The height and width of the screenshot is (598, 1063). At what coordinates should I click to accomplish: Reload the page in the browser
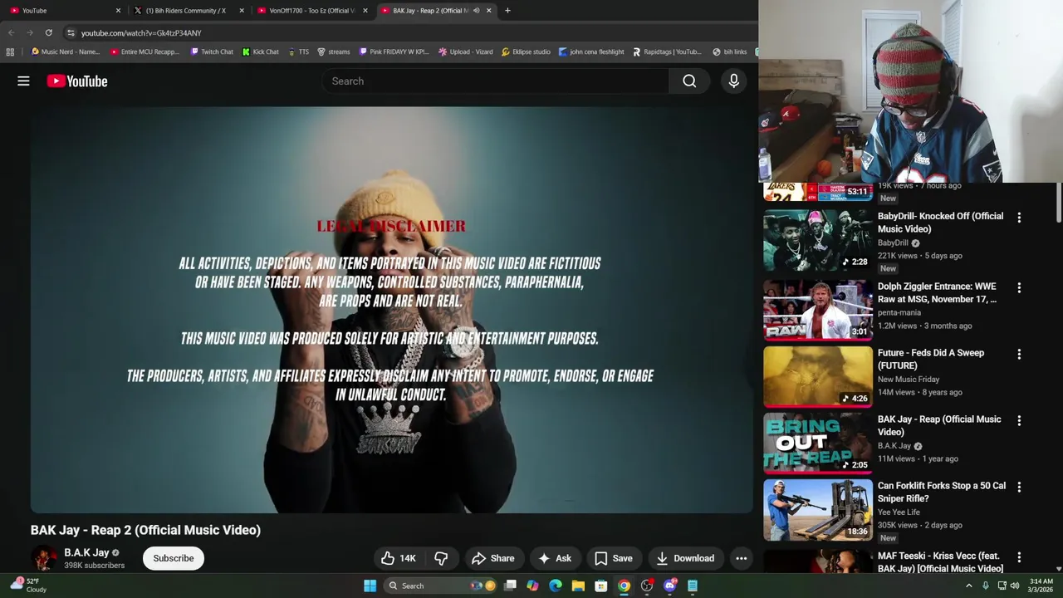pos(48,32)
